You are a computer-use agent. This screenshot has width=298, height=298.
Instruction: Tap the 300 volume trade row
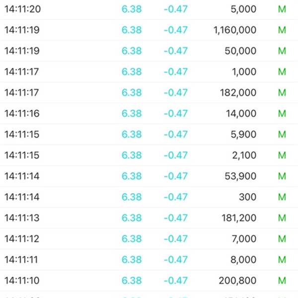coord(149,197)
